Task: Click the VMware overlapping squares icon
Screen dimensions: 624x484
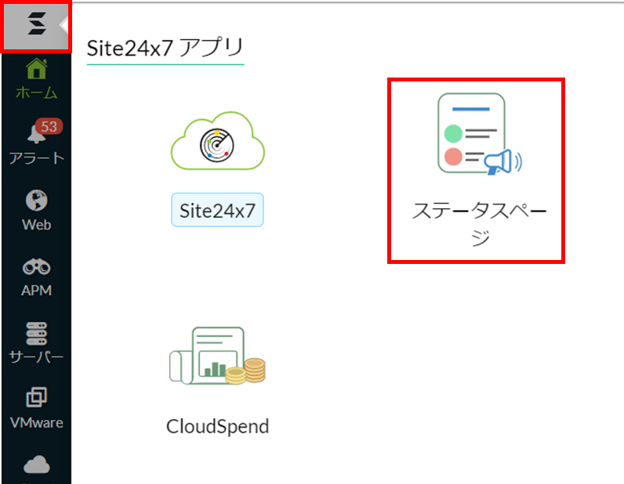Action: [x=36, y=399]
